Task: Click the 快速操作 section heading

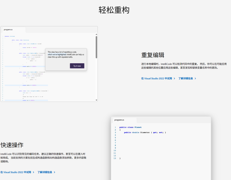Action: tap(12, 145)
